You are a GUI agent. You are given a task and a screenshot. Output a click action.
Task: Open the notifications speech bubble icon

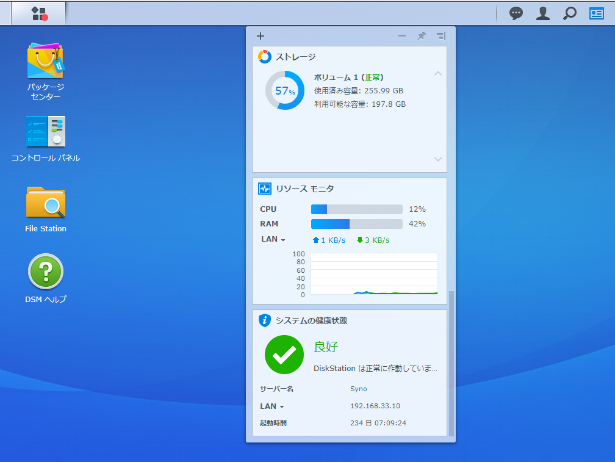coord(516,13)
